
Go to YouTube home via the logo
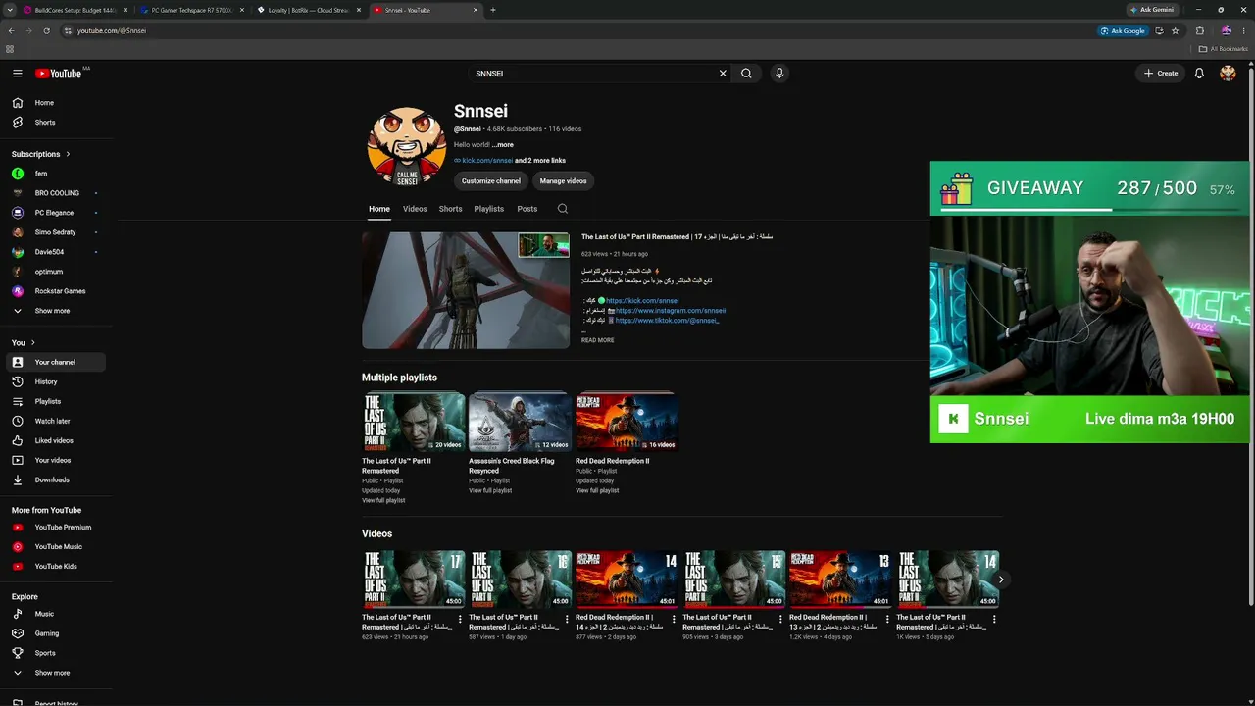click(59, 74)
